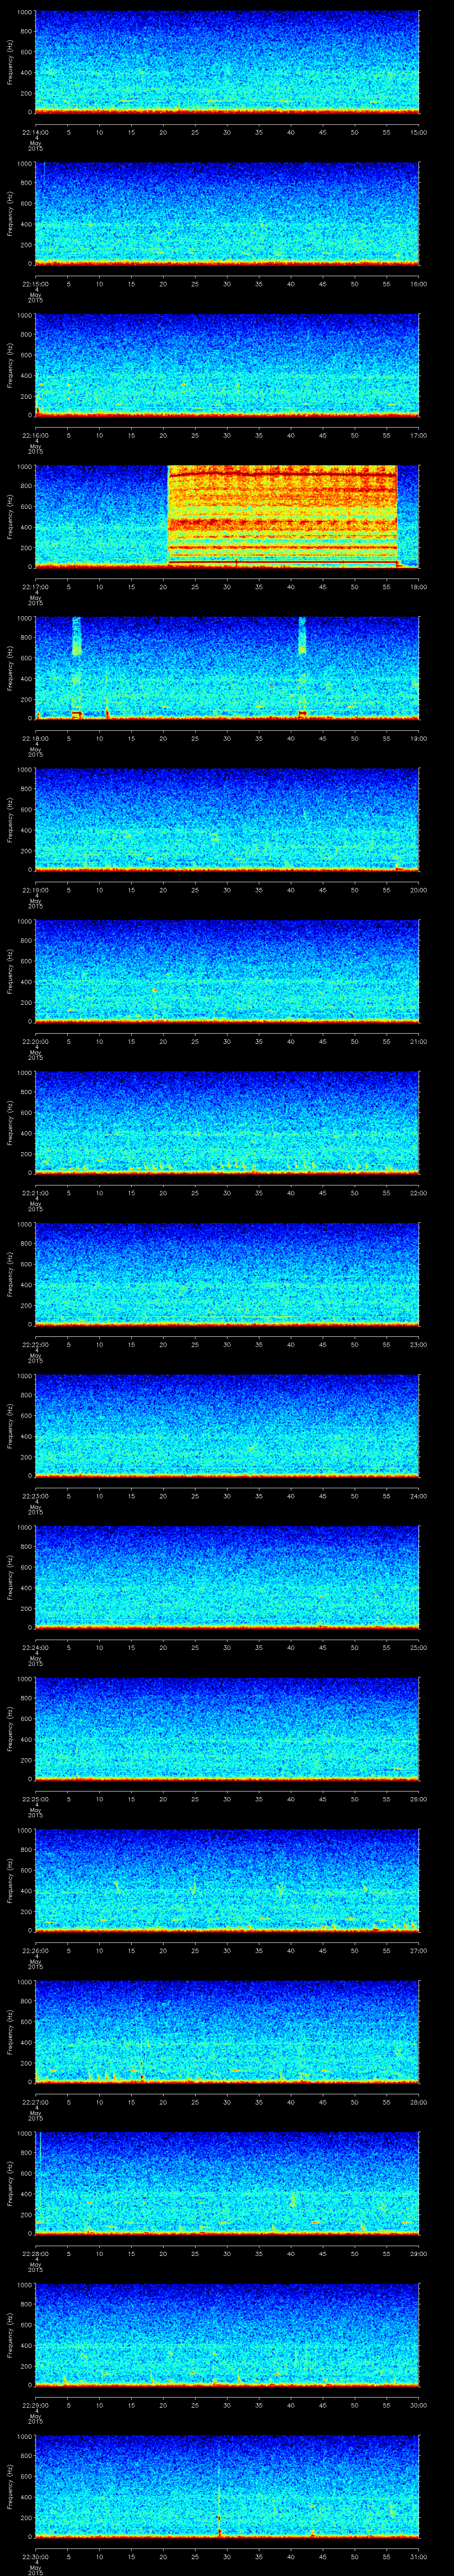Screen dimensions: 454x2576
Task: Click the 25:00 end time label
Action: [x=419, y=1647]
